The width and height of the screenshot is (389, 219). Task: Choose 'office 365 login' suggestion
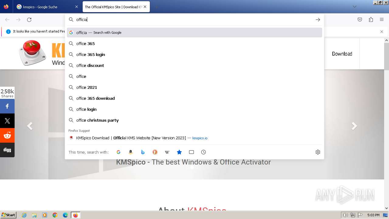[194, 54]
